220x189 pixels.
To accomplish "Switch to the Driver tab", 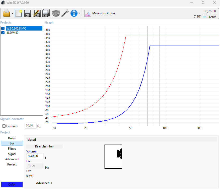I will [x=12, y=138].
